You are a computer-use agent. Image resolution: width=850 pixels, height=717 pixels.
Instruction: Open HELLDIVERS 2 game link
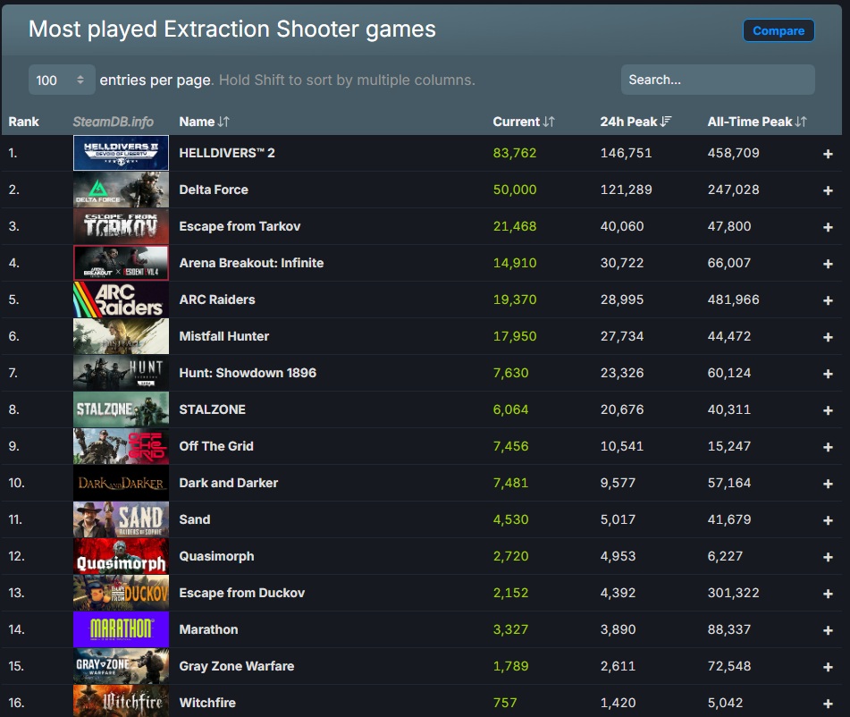(227, 153)
